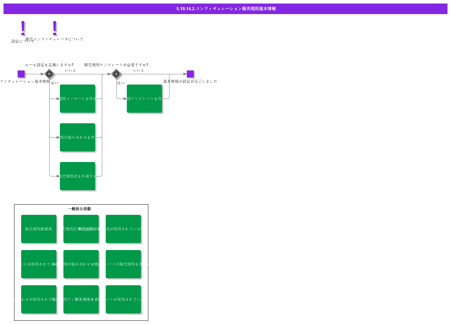Image resolution: width=451 pixels, height=324 pixels.
Task: Open the 販売規則式を作成する activity box
Action: pos(78,176)
